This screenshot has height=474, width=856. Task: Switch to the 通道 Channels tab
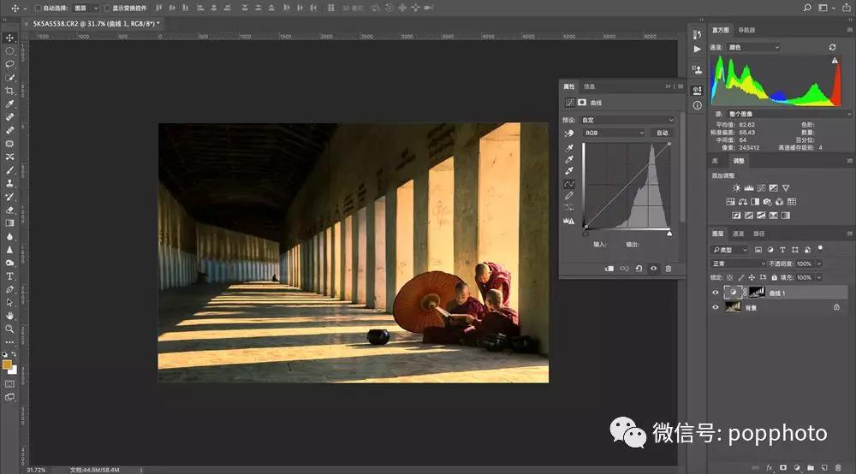pyautogui.click(x=738, y=234)
